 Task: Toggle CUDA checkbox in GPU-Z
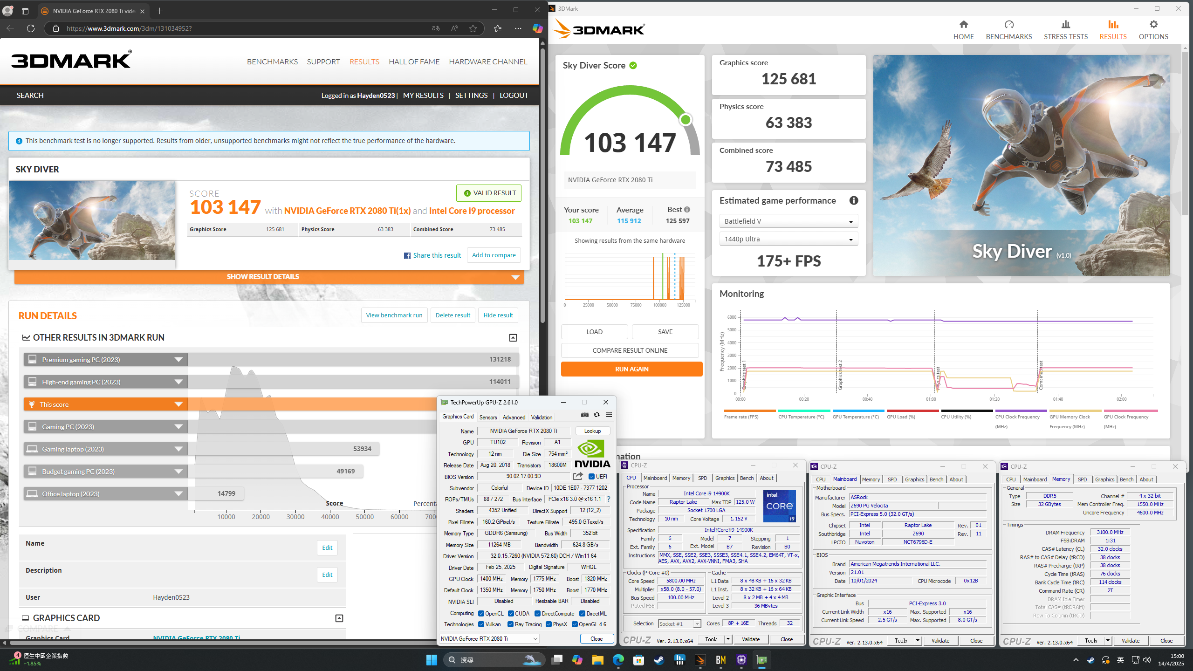pyautogui.click(x=511, y=613)
